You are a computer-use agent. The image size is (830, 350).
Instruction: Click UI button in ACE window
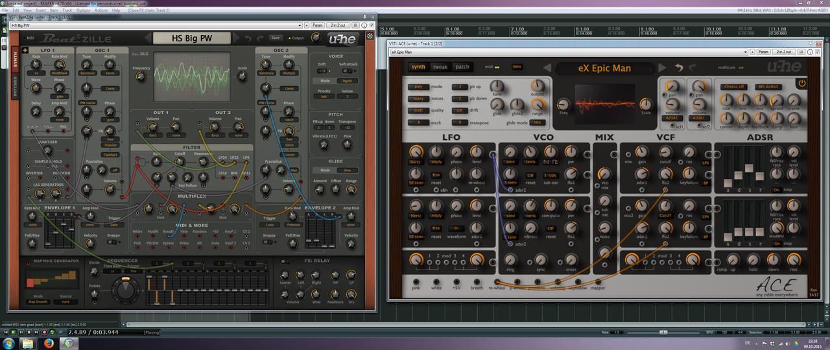800,51
